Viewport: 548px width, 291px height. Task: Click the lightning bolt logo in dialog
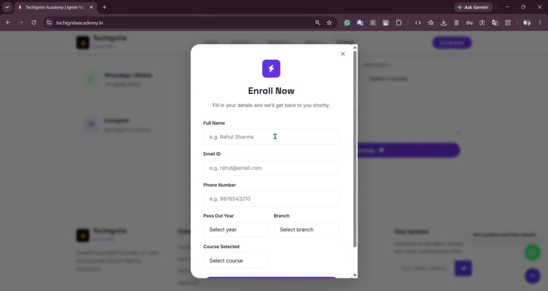pyautogui.click(x=271, y=69)
